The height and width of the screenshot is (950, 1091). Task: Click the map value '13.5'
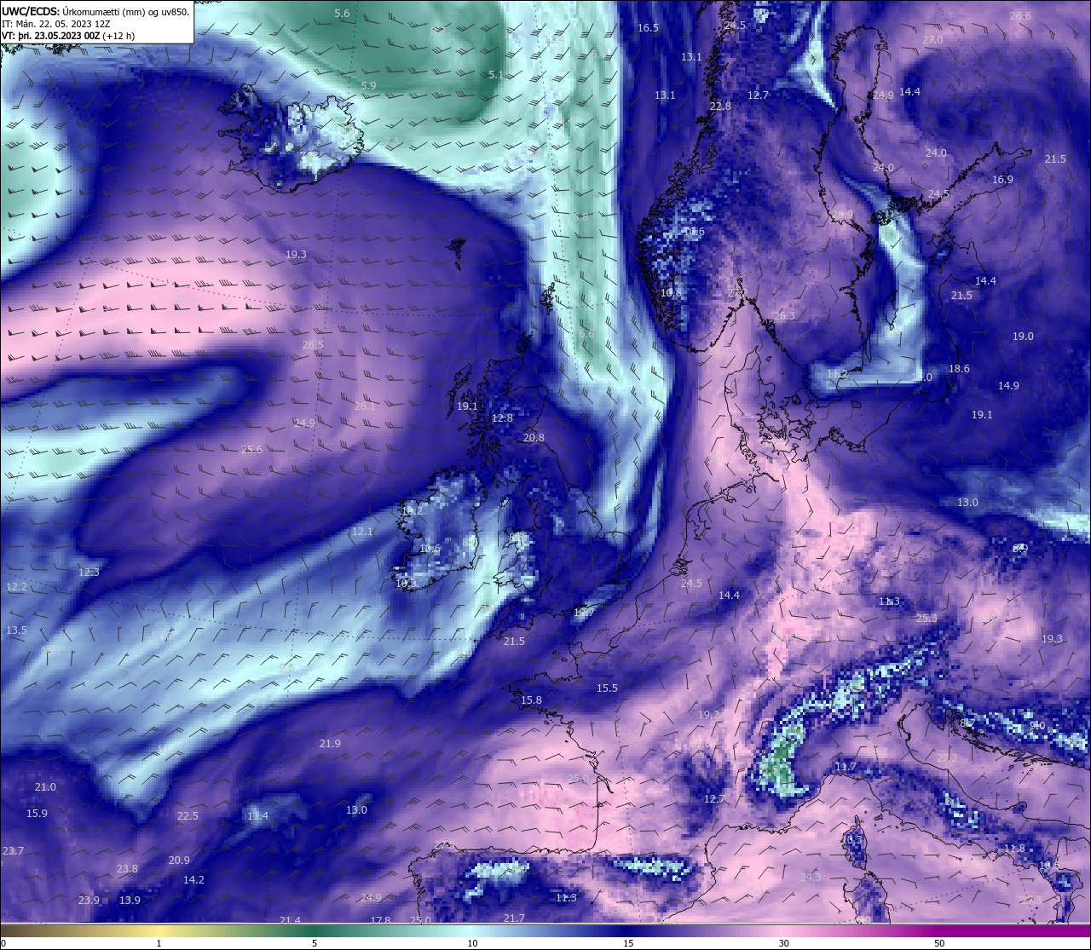(x=16, y=630)
